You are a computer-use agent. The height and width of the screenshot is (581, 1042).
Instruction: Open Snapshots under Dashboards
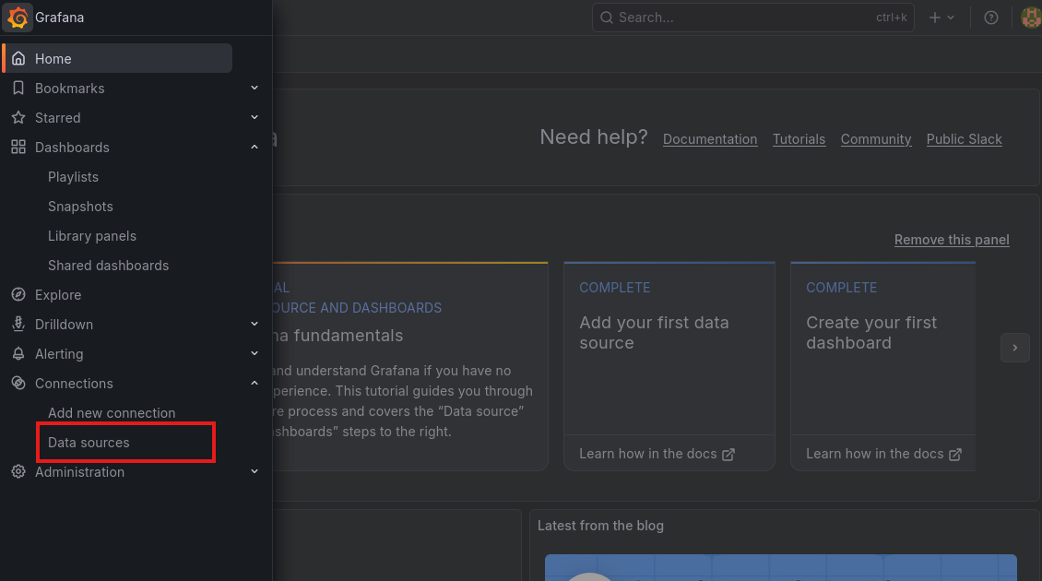[80, 206]
